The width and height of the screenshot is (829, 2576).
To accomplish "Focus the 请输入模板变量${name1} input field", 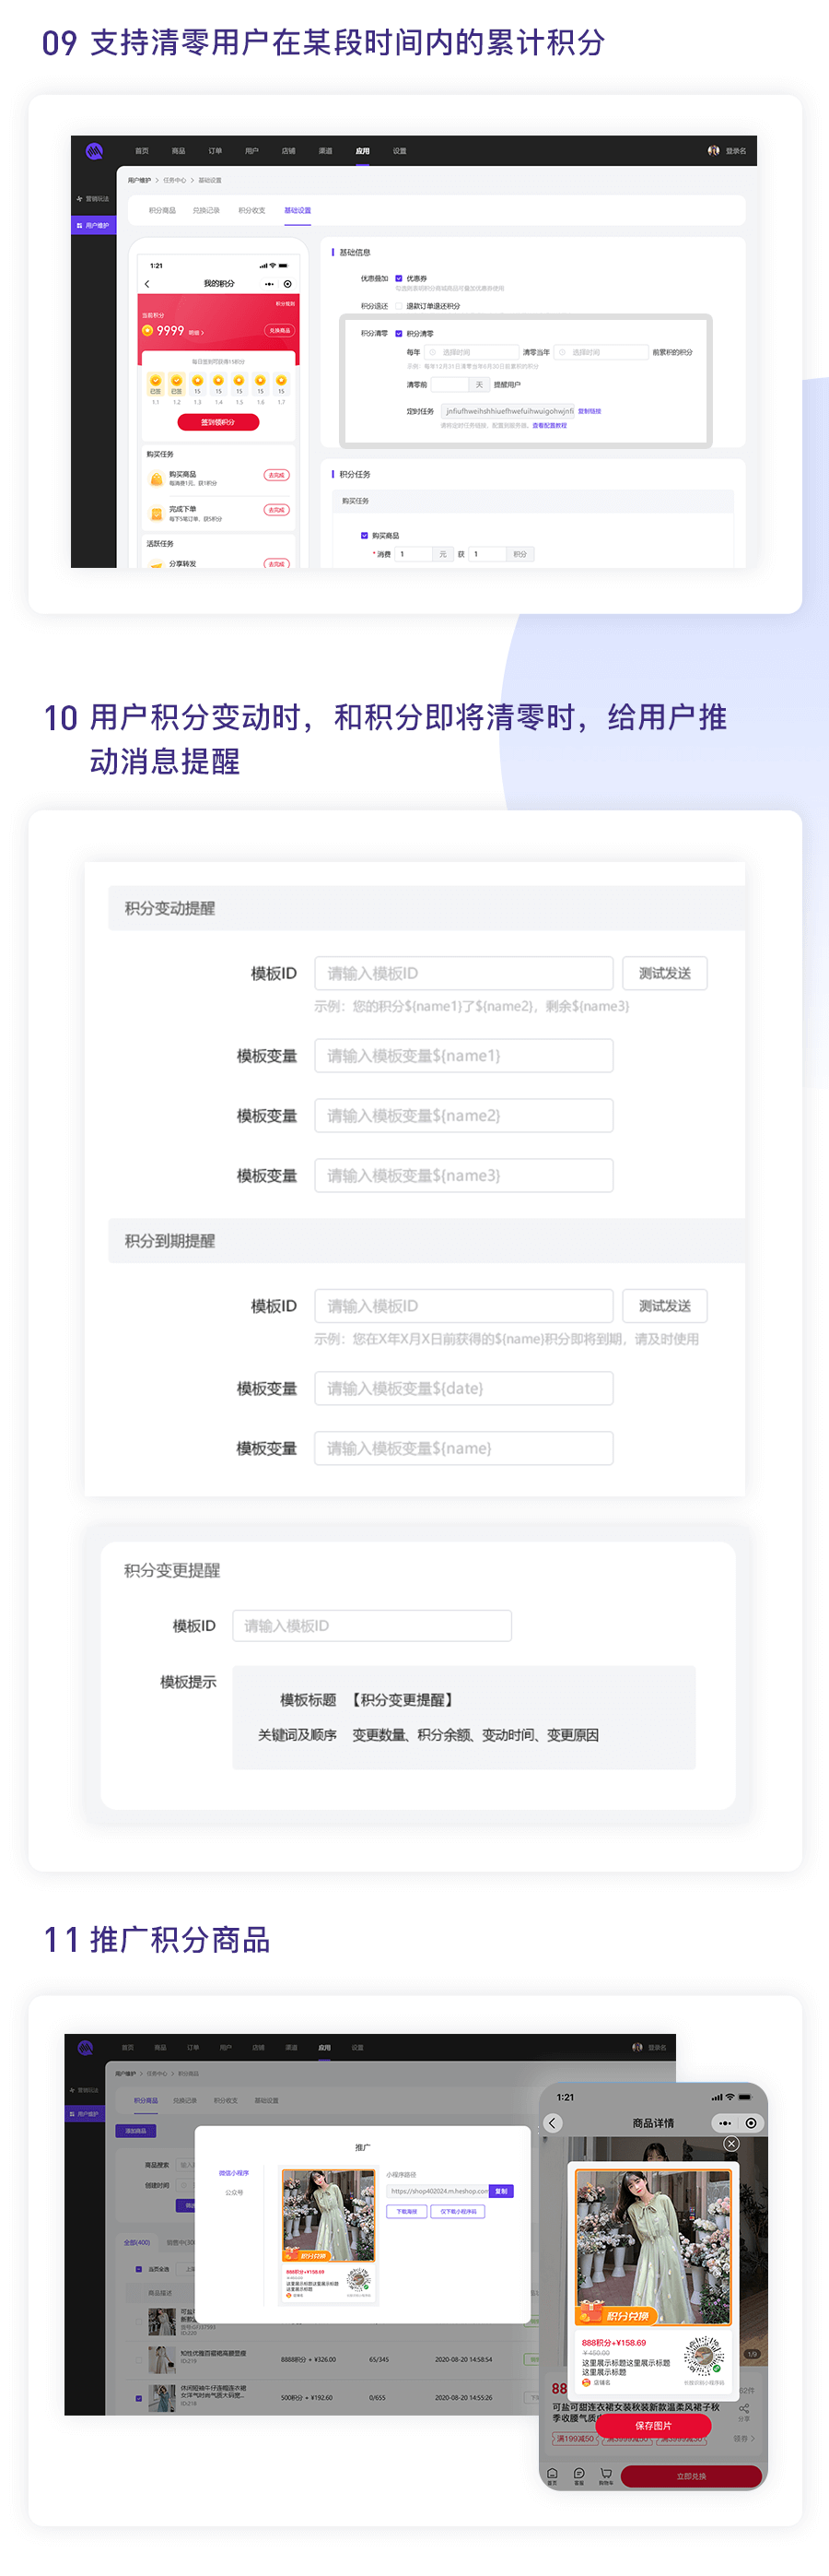I will tap(463, 1056).
